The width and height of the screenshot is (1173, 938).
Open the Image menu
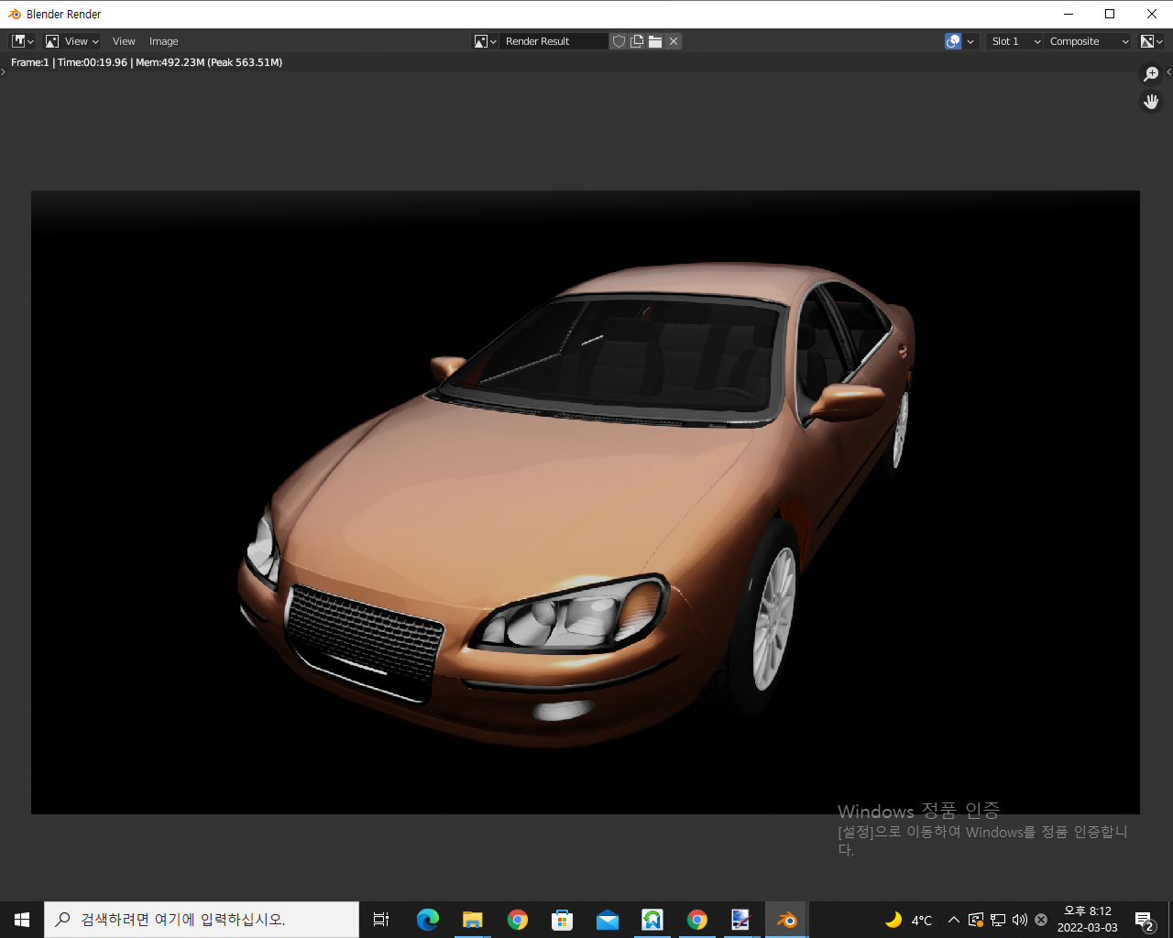(x=163, y=41)
